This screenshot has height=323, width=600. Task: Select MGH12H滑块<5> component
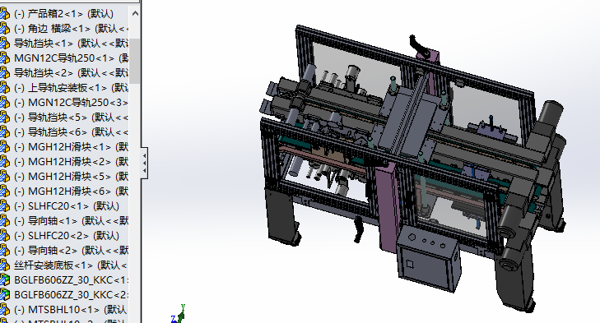pos(71,177)
